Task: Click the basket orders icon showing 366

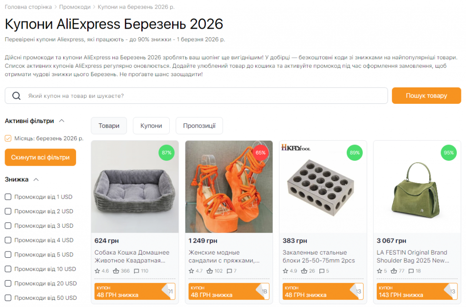Action: pos(115,271)
